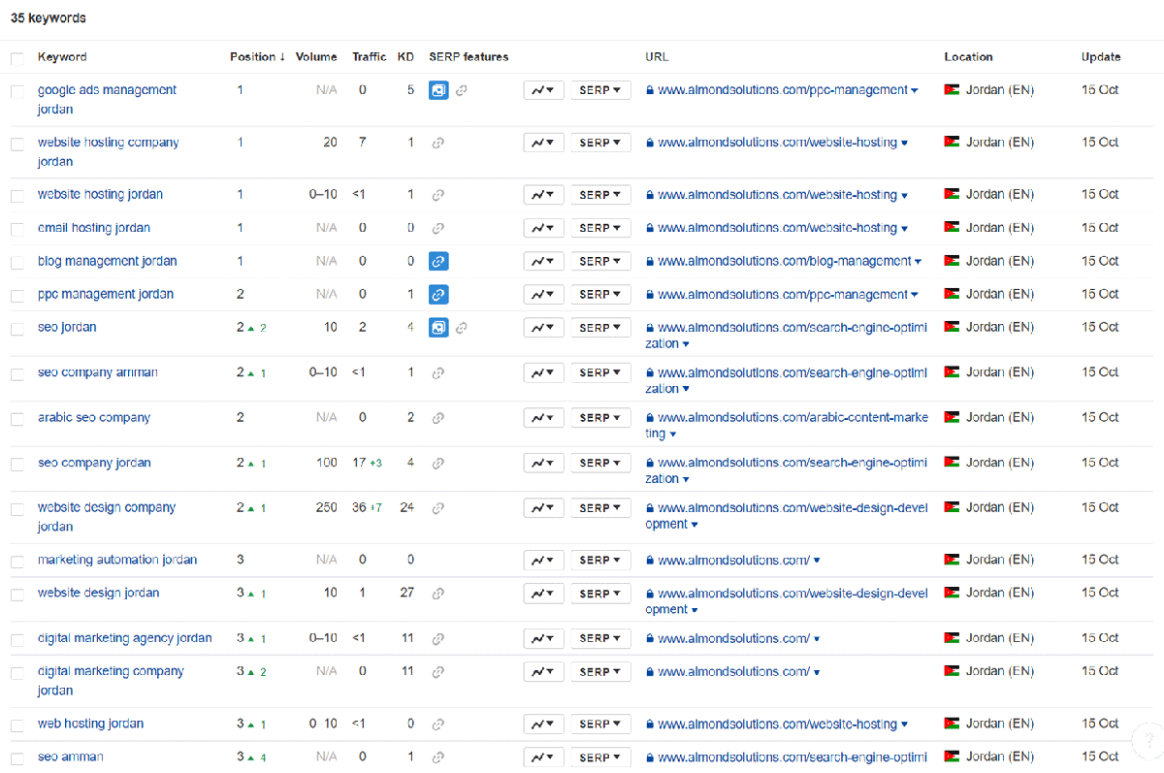Click the sitelinks icon in web hosting jordan row
The width and height of the screenshot is (1164, 773).
tap(438, 724)
